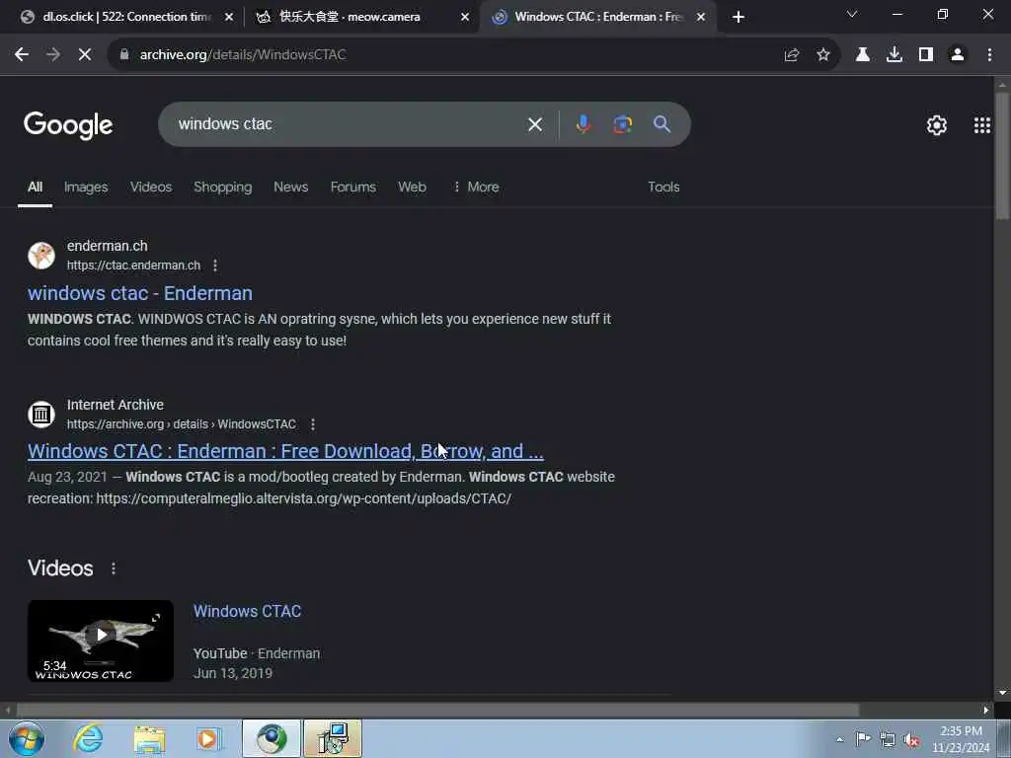The height and width of the screenshot is (758, 1011).
Task: Play the Windows CTAC video thumbnail
Action: click(101, 641)
